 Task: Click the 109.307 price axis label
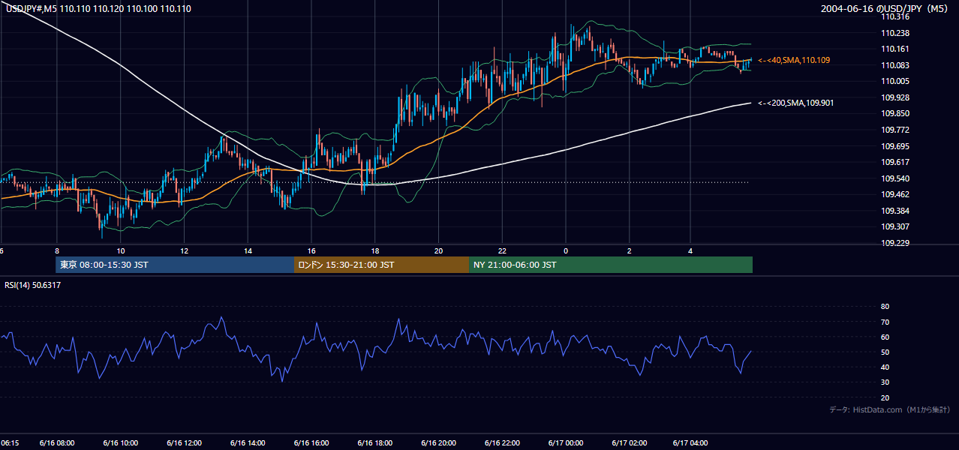point(895,226)
